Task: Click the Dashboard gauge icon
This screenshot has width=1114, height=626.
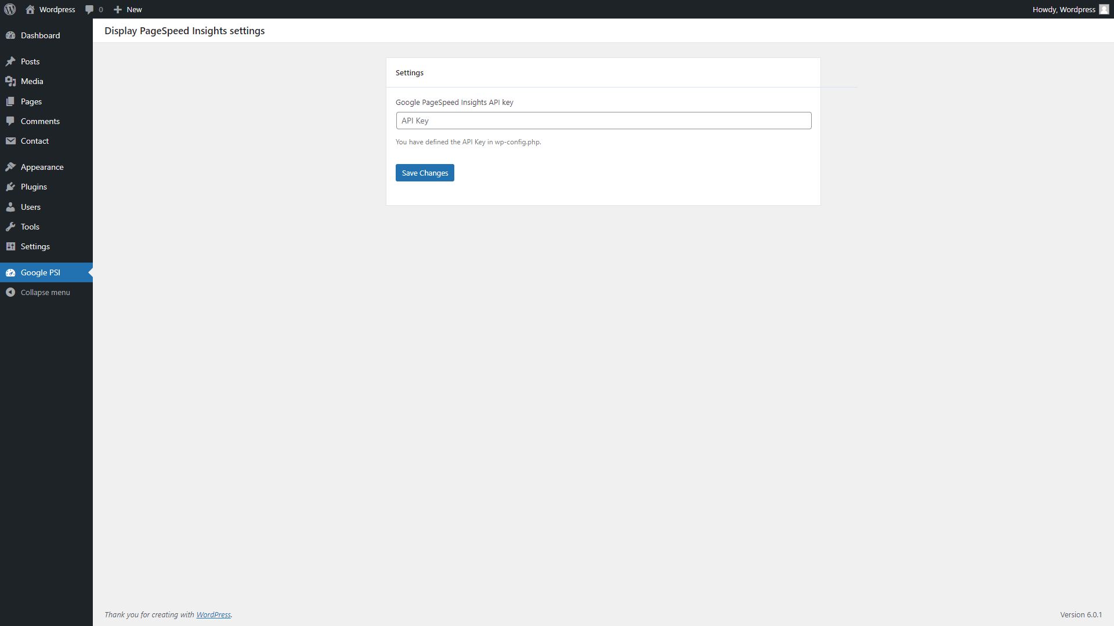Action: click(10, 35)
